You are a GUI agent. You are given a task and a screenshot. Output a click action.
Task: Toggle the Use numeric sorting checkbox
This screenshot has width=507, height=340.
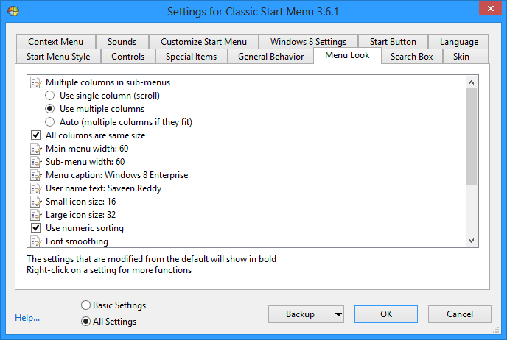coord(36,228)
